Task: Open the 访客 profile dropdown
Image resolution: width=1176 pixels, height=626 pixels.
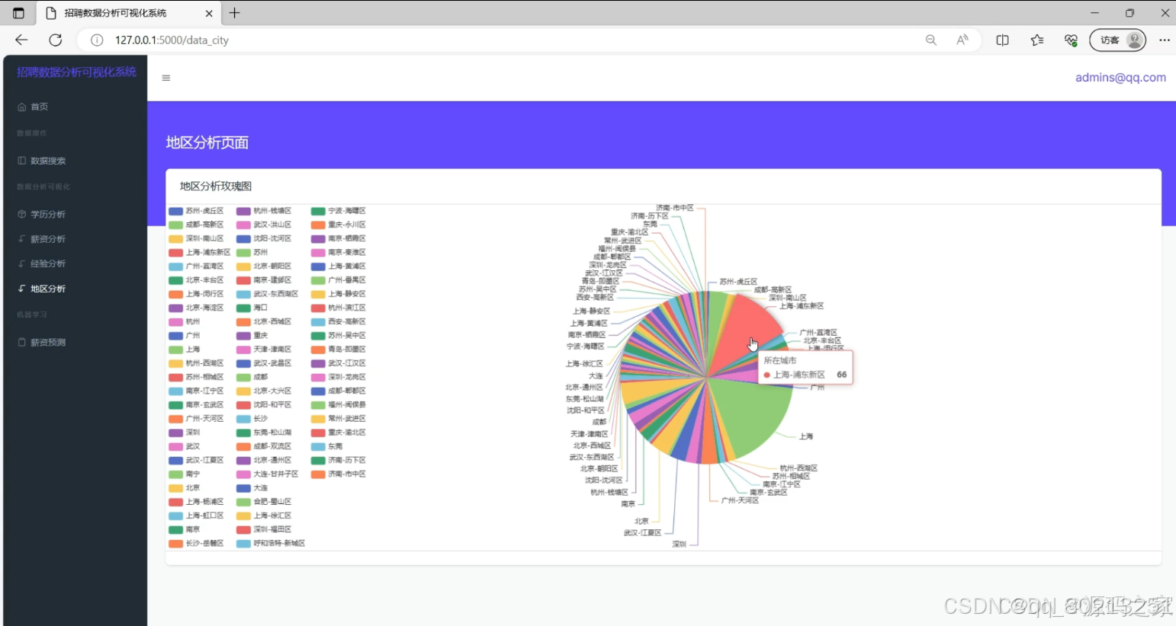Action: point(1117,40)
